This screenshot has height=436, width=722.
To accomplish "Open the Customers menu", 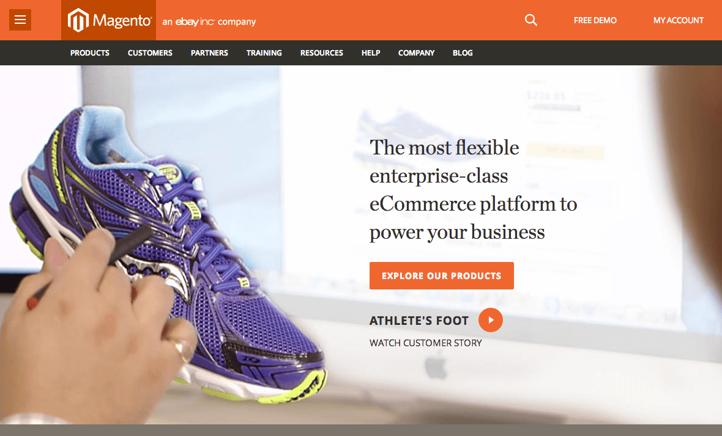I will point(150,53).
